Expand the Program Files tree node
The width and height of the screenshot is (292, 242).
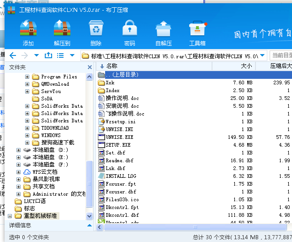[27, 77]
